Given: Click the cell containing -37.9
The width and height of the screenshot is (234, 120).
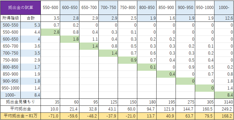Looking at the screenshot, I should click(108, 116).
